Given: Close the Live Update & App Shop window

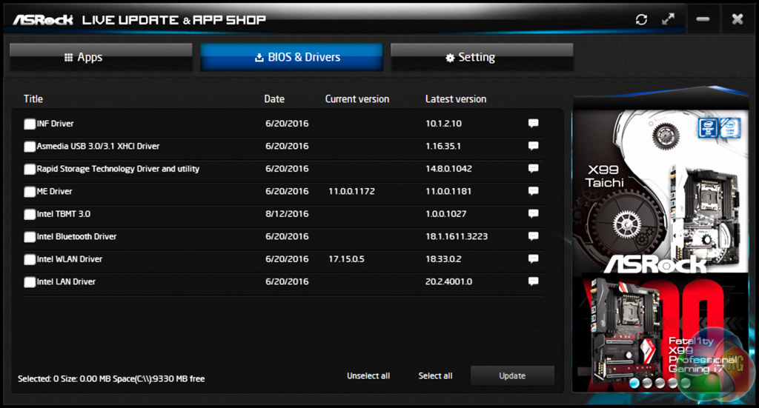Looking at the screenshot, I should click(x=738, y=19).
